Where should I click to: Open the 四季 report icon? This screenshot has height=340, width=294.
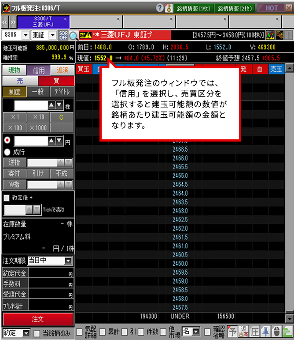279,35
